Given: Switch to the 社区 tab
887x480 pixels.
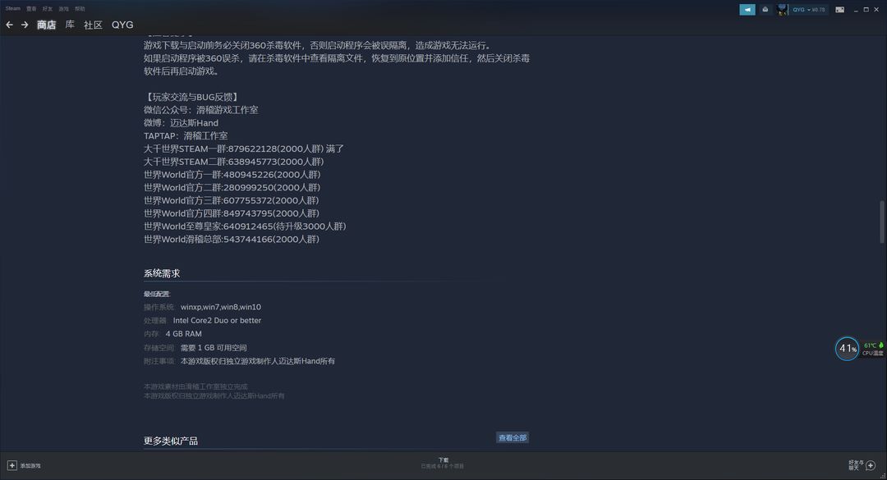Looking at the screenshot, I should tap(93, 25).
